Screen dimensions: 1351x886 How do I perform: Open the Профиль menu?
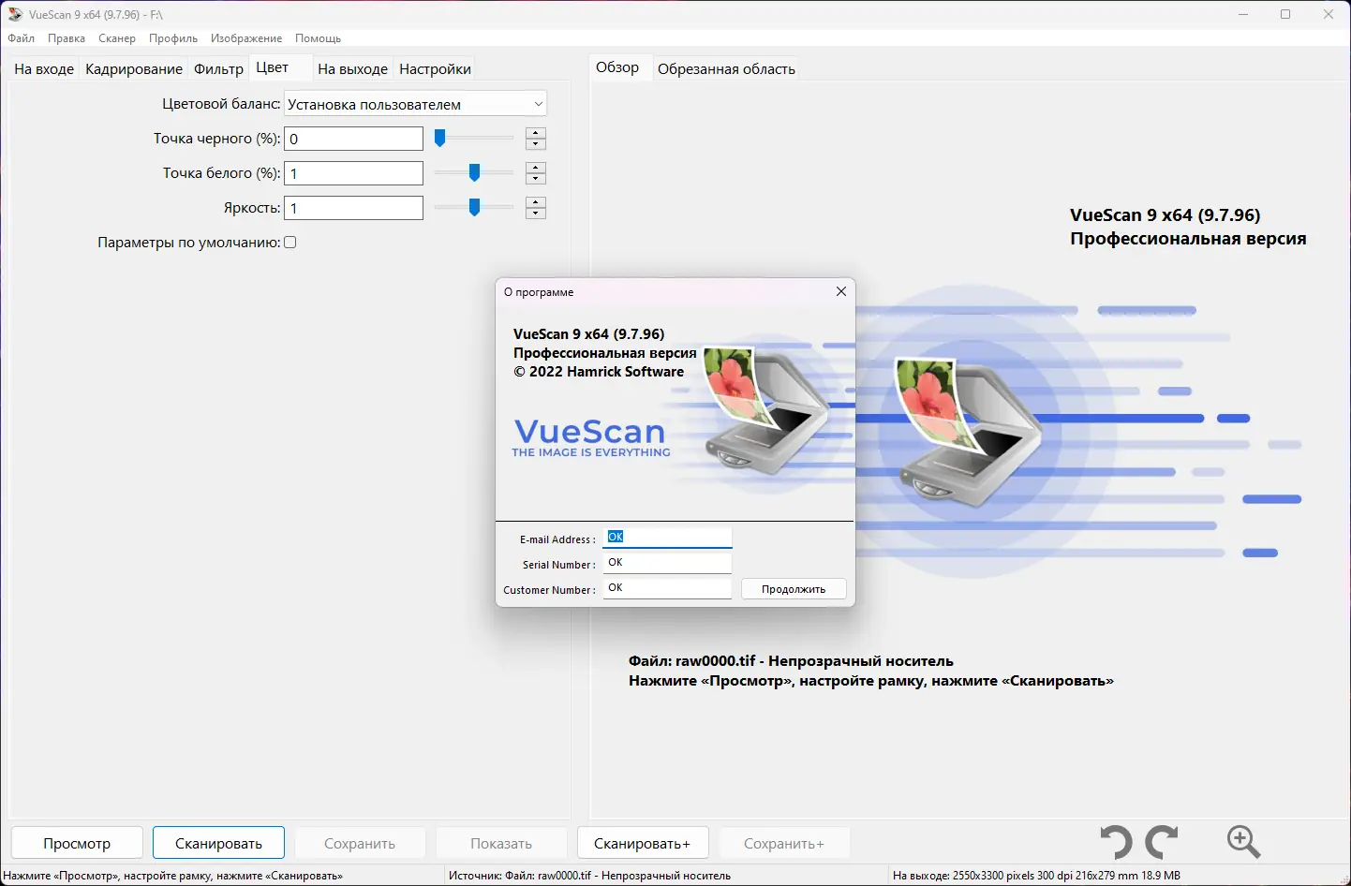[173, 38]
